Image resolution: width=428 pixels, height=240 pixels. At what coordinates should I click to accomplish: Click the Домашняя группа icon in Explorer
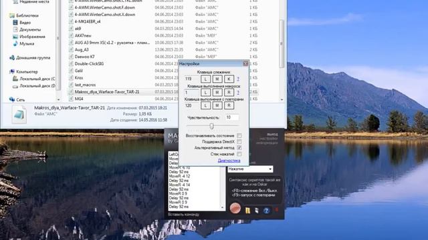12,58
